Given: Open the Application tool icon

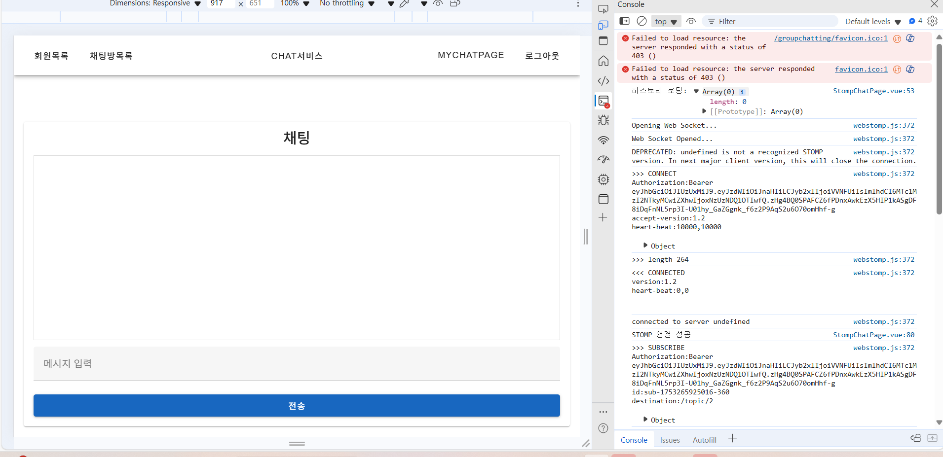Looking at the screenshot, I should click(x=603, y=199).
